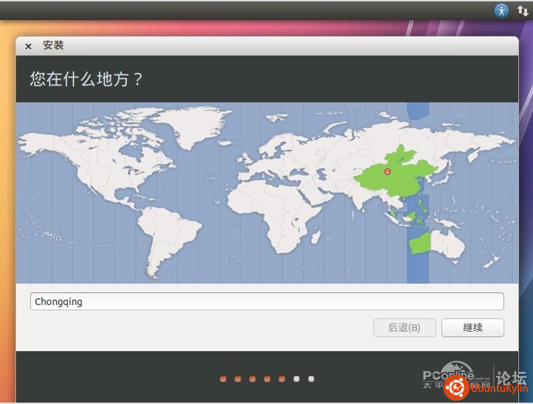
Task: Click the 您在什么地方? heading
Action: (87, 79)
